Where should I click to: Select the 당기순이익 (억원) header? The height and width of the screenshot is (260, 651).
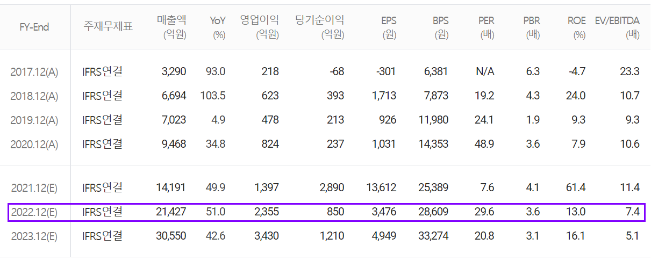click(x=320, y=27)
